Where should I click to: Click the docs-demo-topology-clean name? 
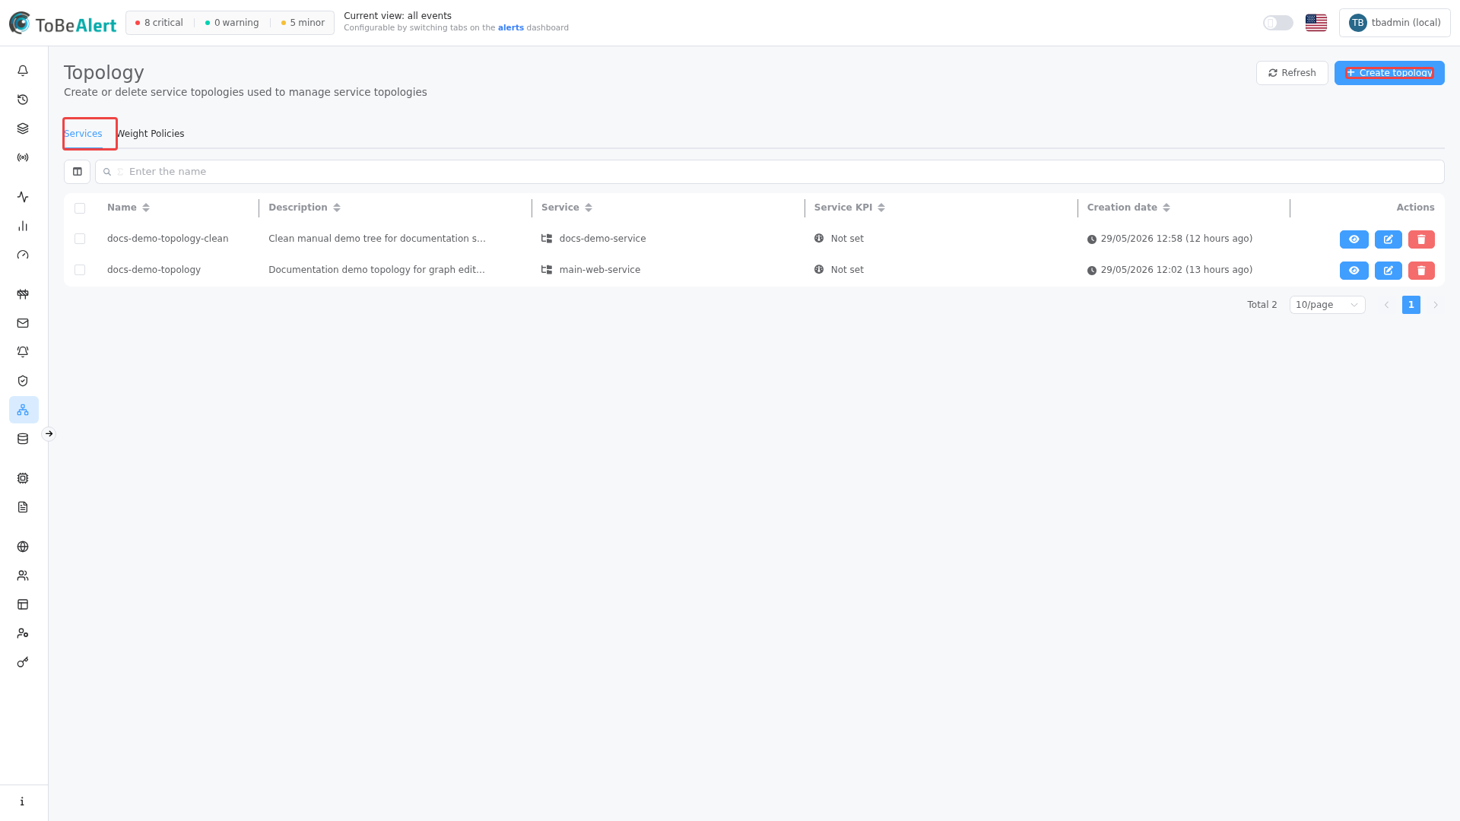168,239
